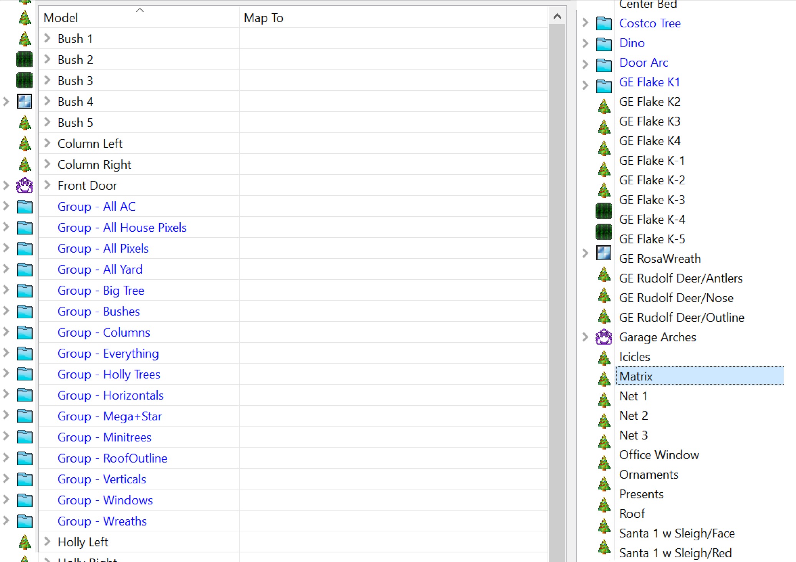Screen dimensions: 796x562
Task: Select GE Rudolf Deer/Nose item
Action: [x=676, y=298]
